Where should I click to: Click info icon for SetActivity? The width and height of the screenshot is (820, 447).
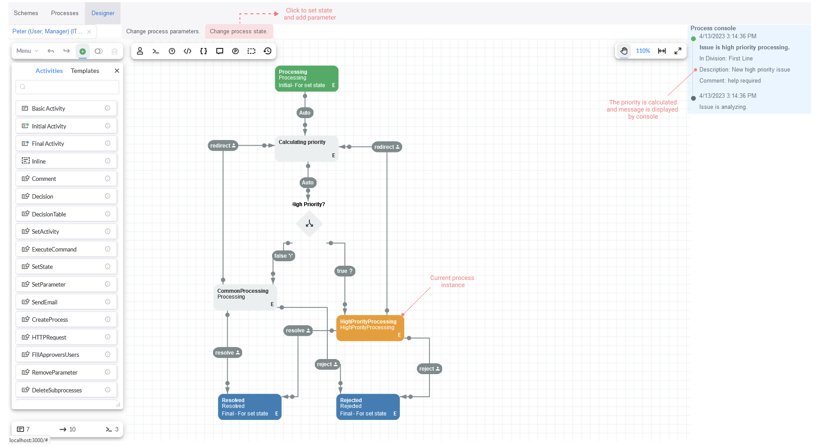tap(108, 231)
